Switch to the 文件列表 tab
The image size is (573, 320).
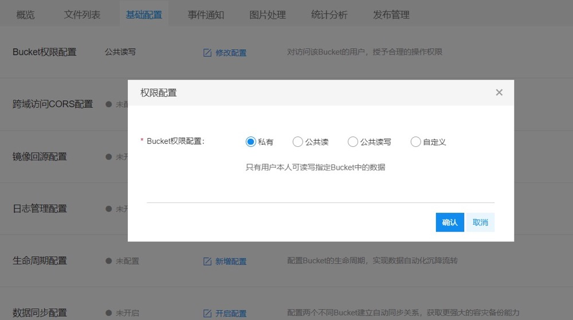point(82,15)
